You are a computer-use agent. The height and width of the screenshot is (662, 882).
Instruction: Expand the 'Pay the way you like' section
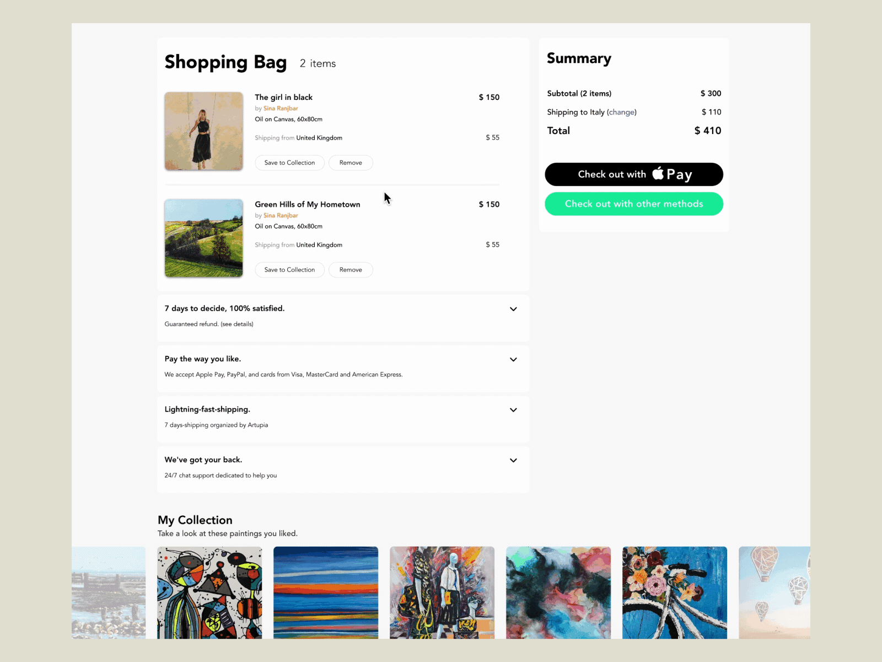pos(513,359)
